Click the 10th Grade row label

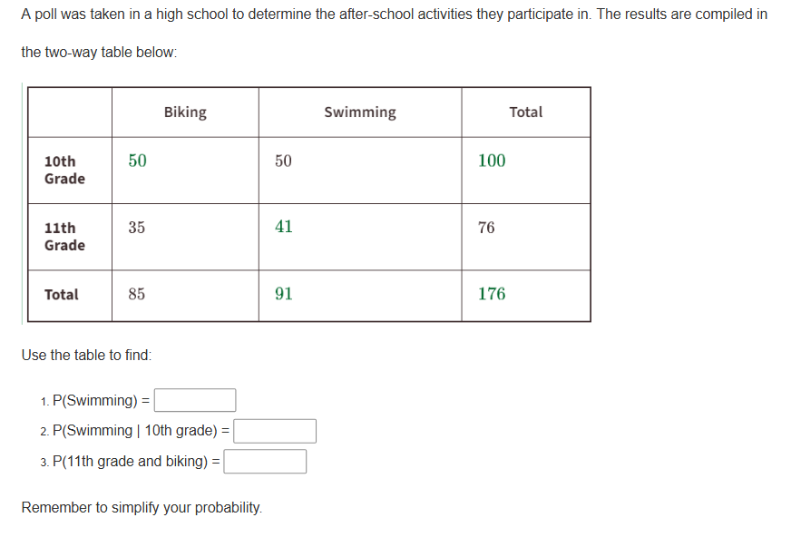[x=59, y=169]
